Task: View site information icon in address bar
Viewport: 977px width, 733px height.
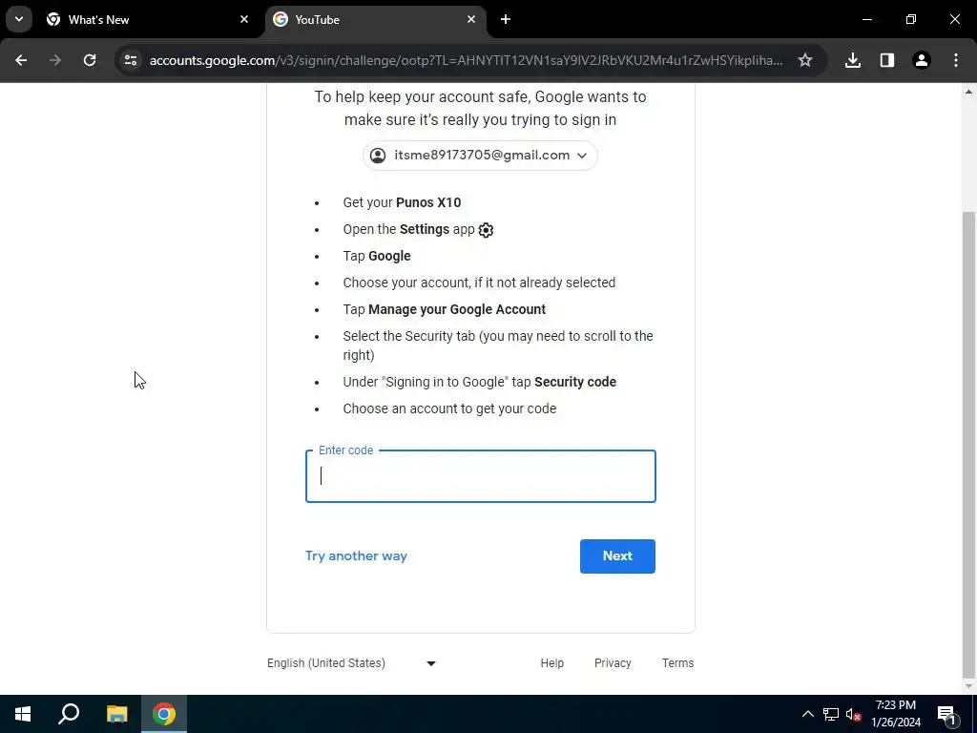Action: point(131,60)
